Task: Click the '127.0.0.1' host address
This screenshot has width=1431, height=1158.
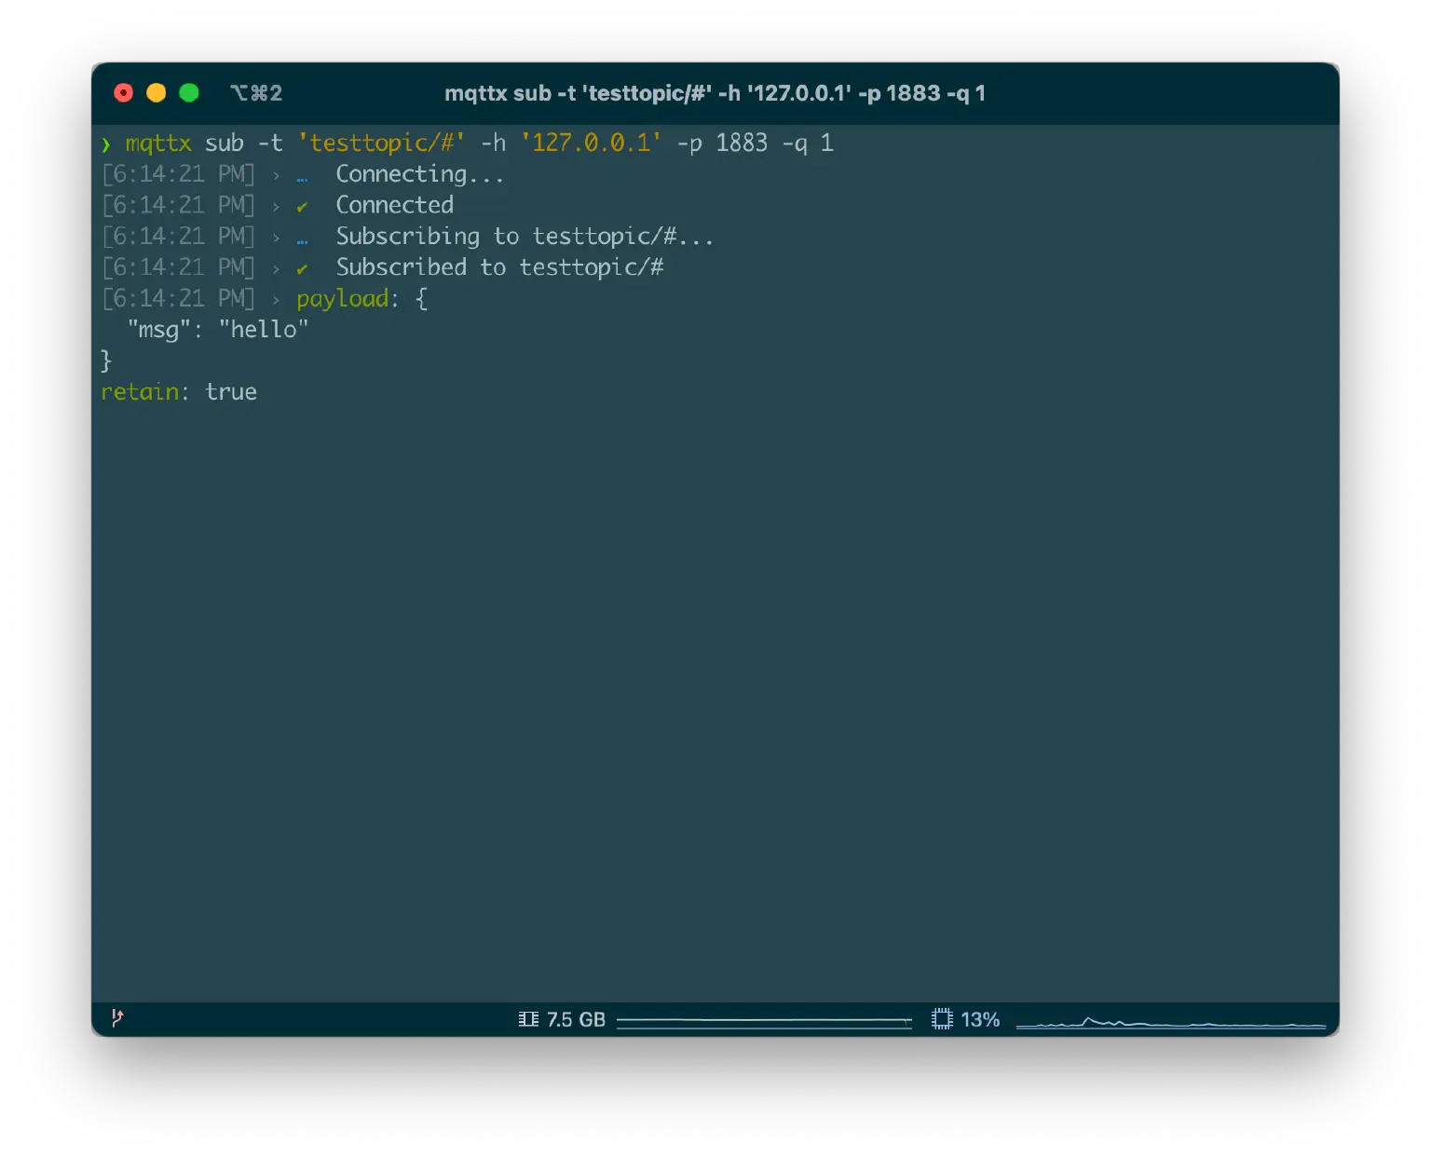Action: pos(592,143)
